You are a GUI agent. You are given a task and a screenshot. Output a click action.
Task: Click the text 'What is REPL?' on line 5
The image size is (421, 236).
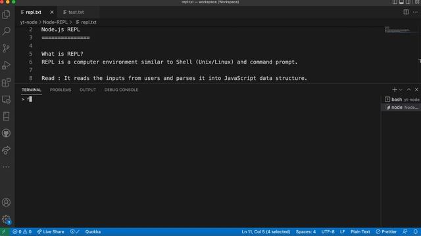pyautogui.click(x=62, y=54)
